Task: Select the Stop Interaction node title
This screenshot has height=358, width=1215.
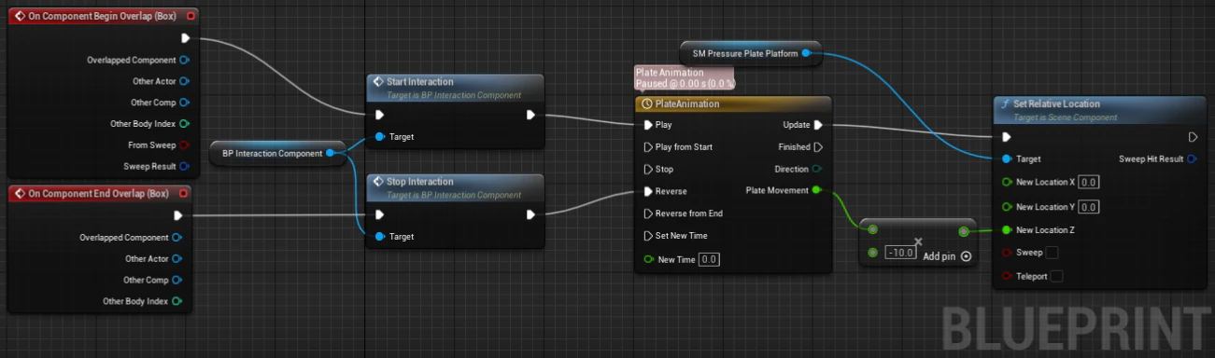Action: 420,181
